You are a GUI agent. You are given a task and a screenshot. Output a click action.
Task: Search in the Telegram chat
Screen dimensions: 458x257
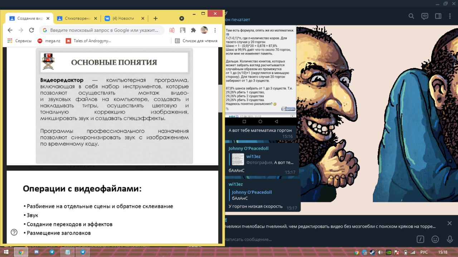click(411, 16)
